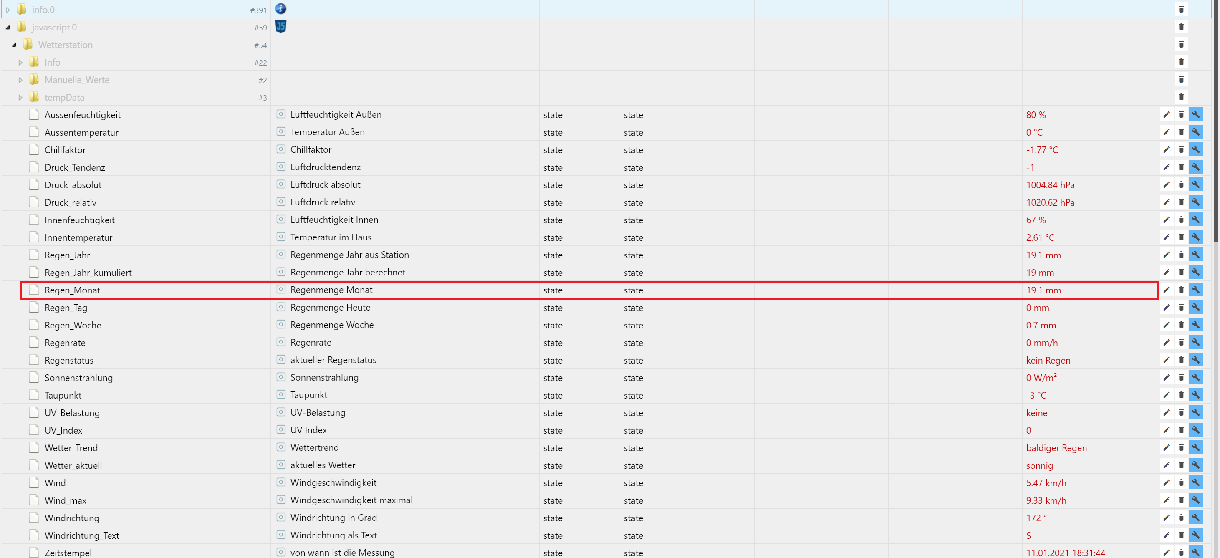Select the Windrichtung_Text tree entry
This screenshot has height=558, width=1220.
pyautogui.click(x=81, y=535)
